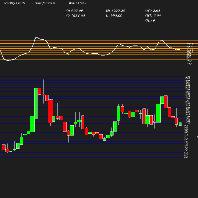Click the '709' label below the orange lines
Screen dimensions: 198x198
tap(189, 64)
